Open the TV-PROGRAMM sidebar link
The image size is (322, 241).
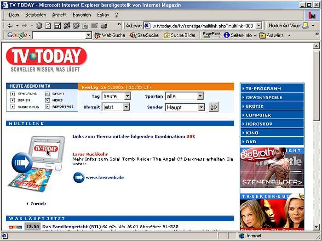click(x=272, y=89)
